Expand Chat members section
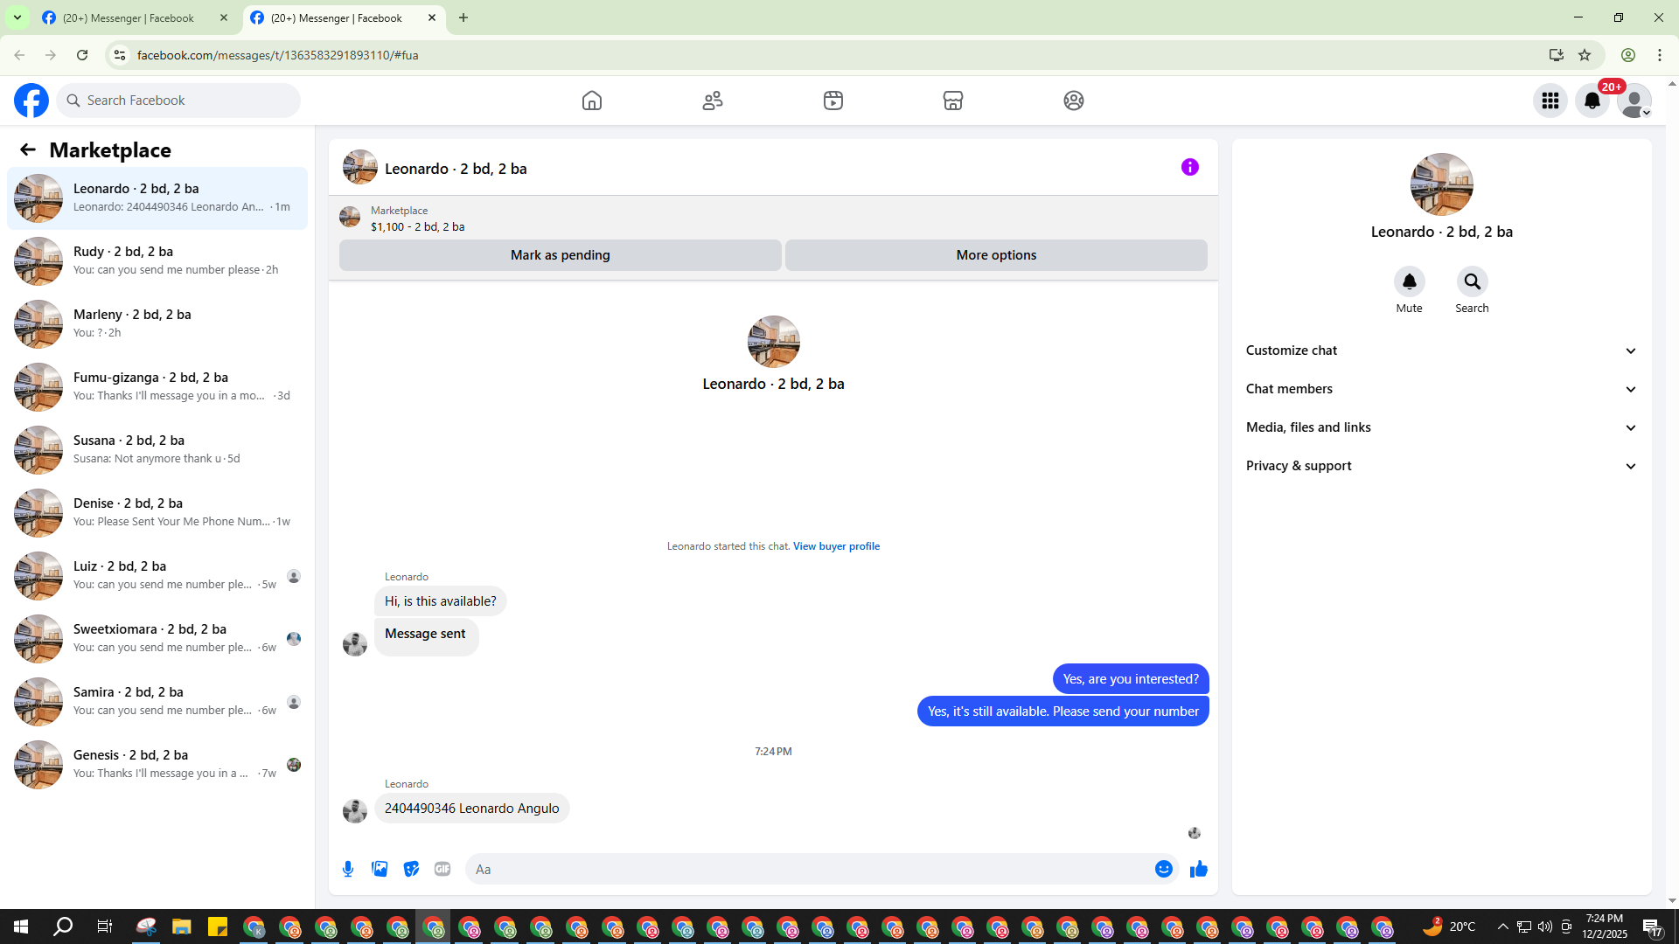The height and width of the screenshot is (944, 1679). [x=1441, y=389]
